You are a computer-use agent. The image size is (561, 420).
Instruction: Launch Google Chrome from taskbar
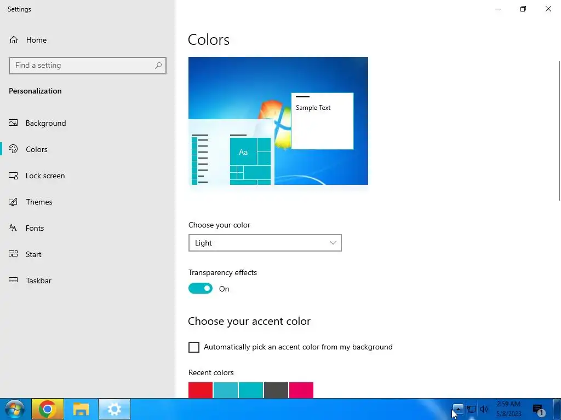click(48, 409)
